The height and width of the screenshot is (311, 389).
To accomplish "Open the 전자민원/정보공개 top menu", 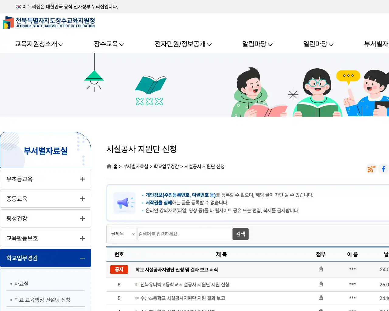I will tap(183, 44).
